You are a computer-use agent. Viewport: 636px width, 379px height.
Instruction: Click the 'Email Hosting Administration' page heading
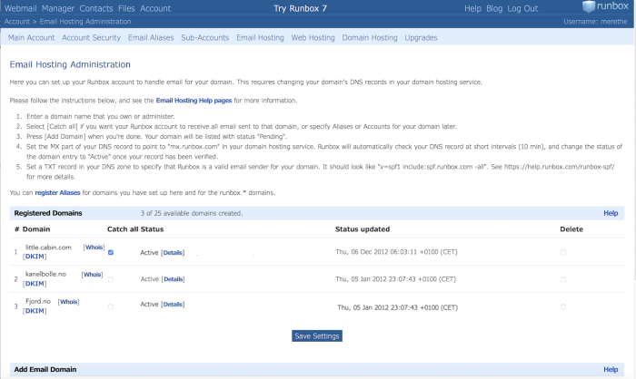point(70,64)
